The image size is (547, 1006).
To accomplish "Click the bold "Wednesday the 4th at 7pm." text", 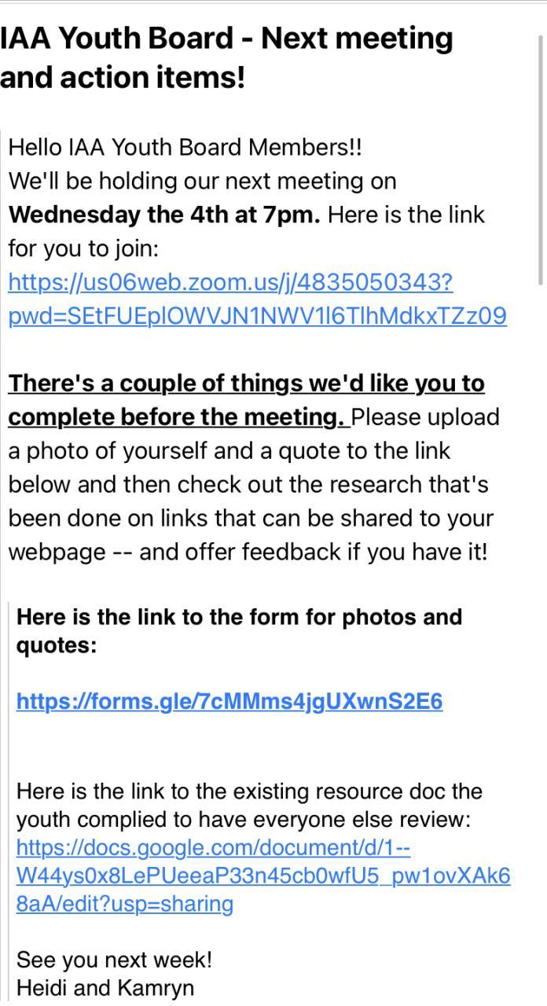I will [x=164, y=215].
